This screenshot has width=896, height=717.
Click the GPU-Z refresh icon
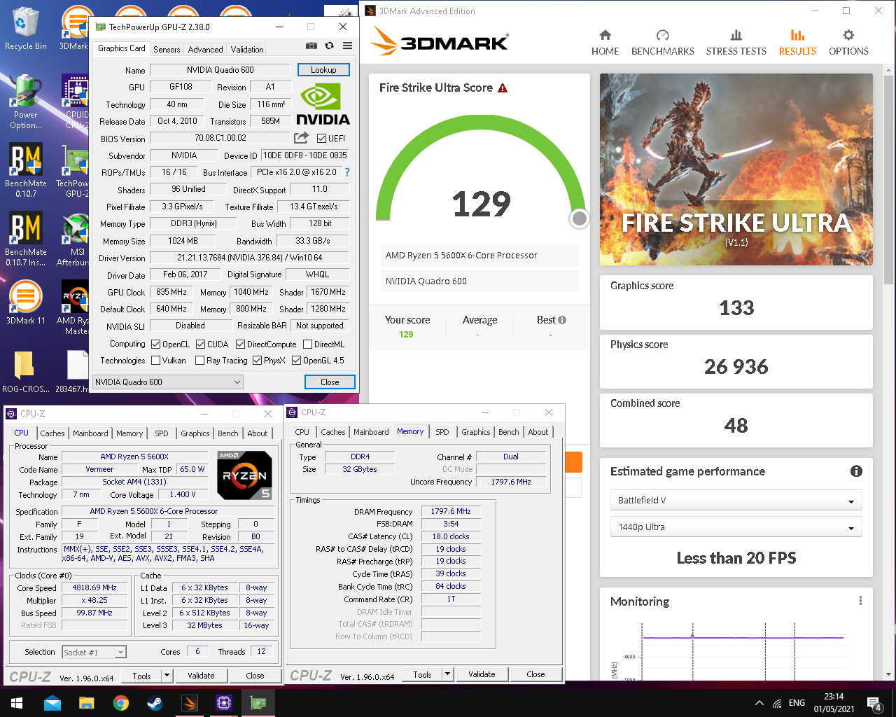click(329, 46)
